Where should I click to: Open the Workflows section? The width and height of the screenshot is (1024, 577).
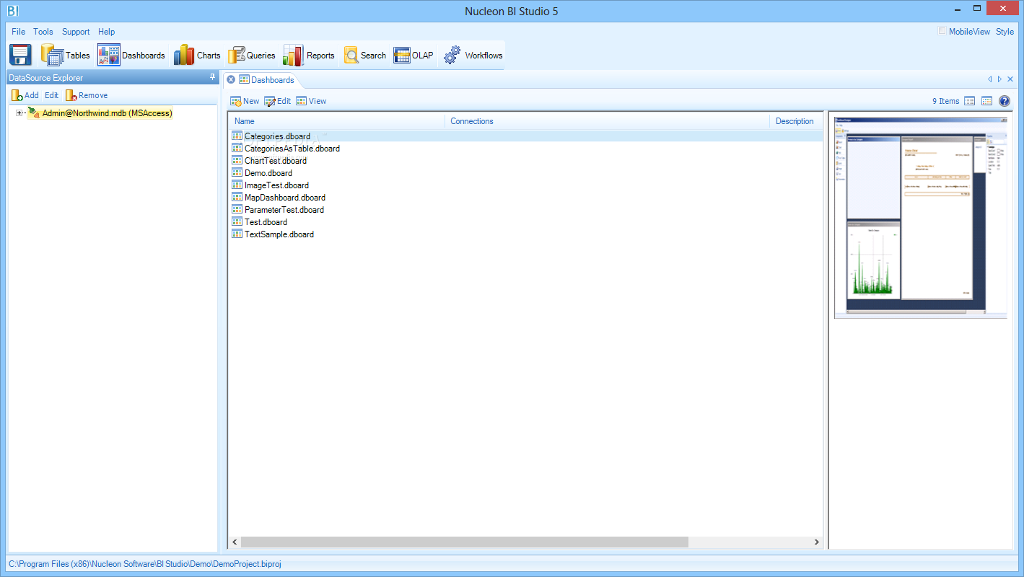tap(473, 55)
